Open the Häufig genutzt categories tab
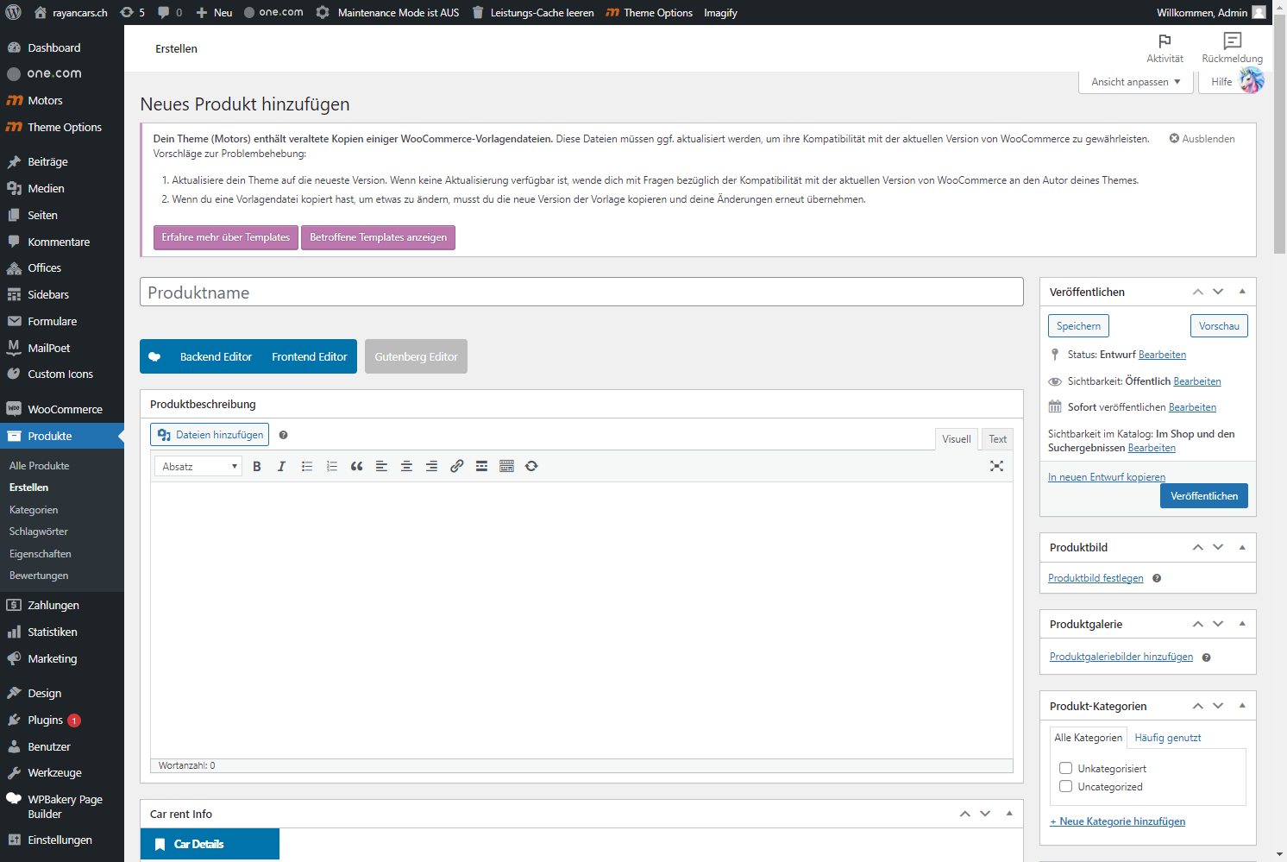The width and height of the screenshot is (1287, 862). coord(1168,738)
